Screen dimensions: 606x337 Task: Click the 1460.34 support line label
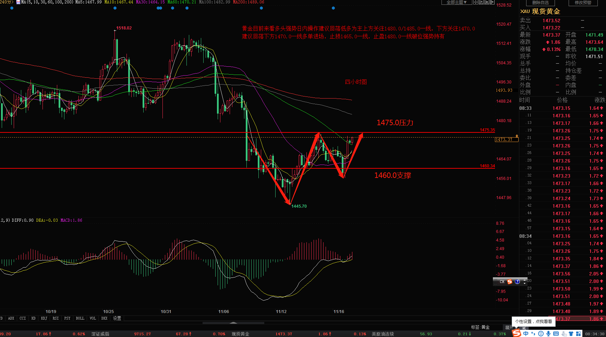click(487, 166)
